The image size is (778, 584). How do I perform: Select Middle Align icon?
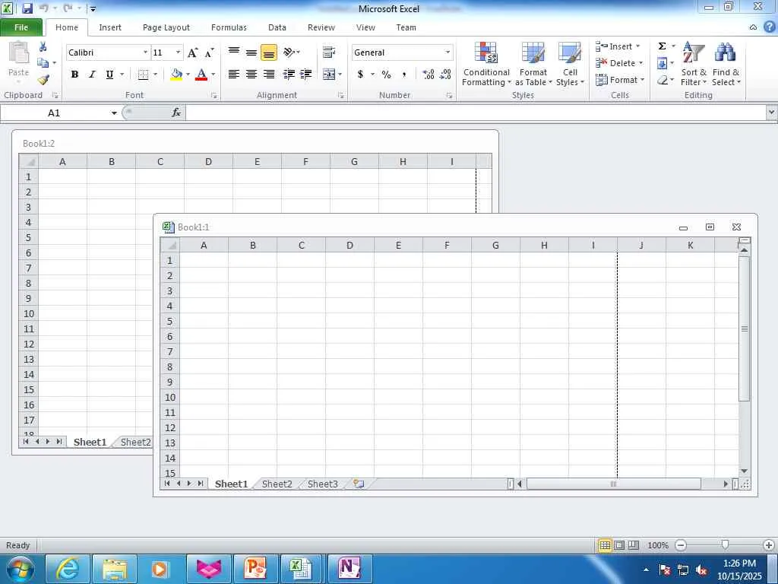click(251, 52)
